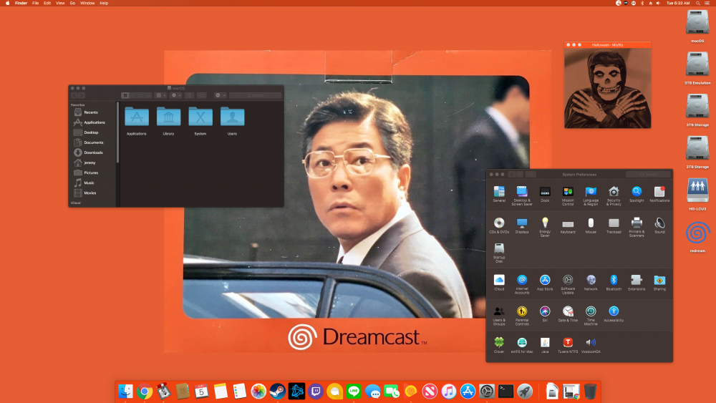Open the Help menu
716x403 pixels.
pyautogui.click(x=104, y=3)
